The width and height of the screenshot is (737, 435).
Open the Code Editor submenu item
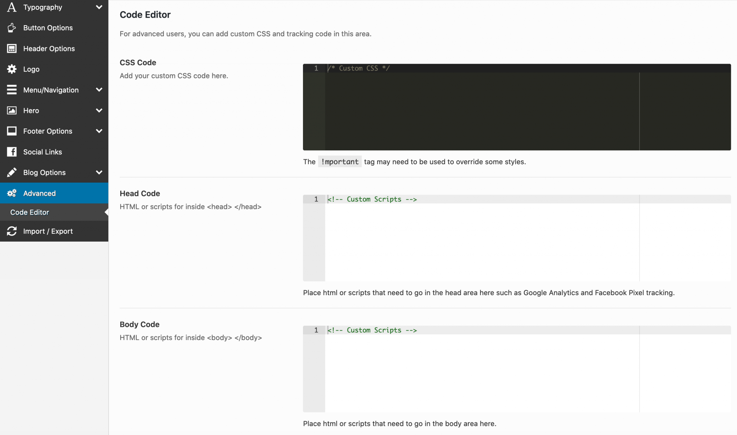(29, 212)
